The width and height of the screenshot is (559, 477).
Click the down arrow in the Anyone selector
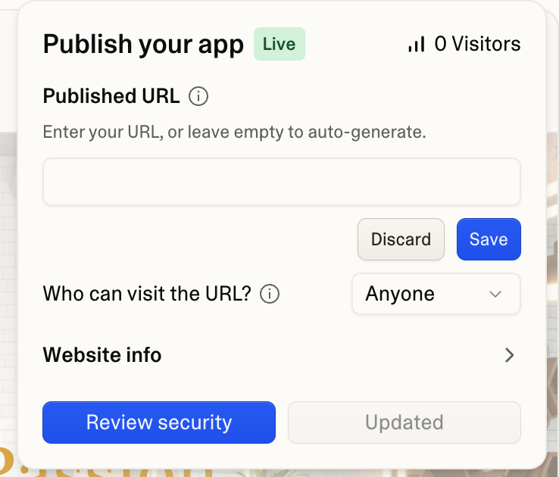[495, 294]
